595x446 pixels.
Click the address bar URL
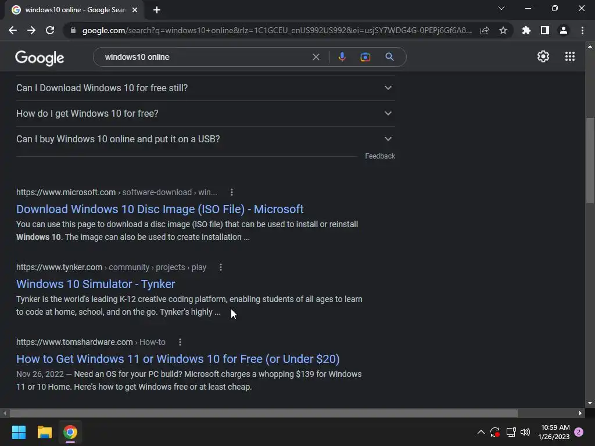point(277,30)
